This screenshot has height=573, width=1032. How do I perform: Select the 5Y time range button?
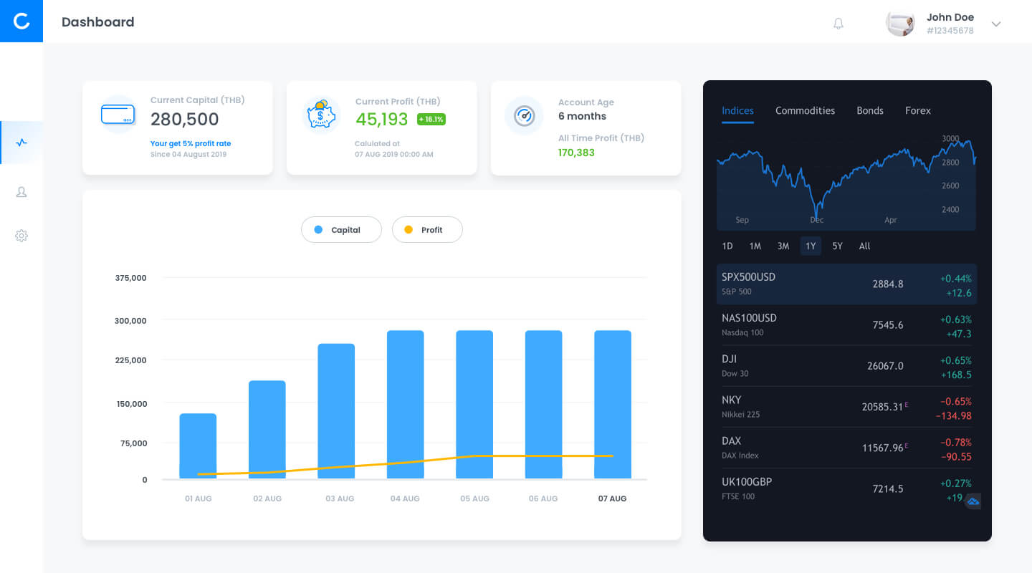[x=837, y=246]
